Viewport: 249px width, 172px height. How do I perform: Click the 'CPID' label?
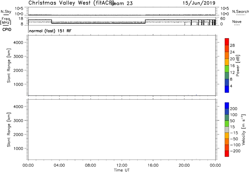pyautogui.click(x=7, y=29)
